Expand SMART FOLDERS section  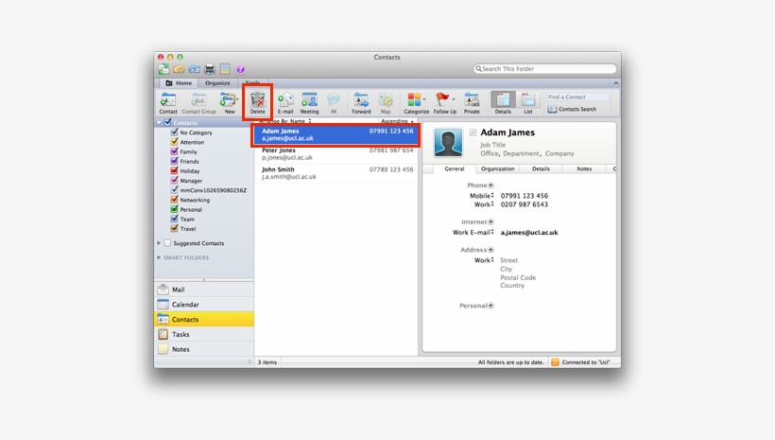click(159, 257)
